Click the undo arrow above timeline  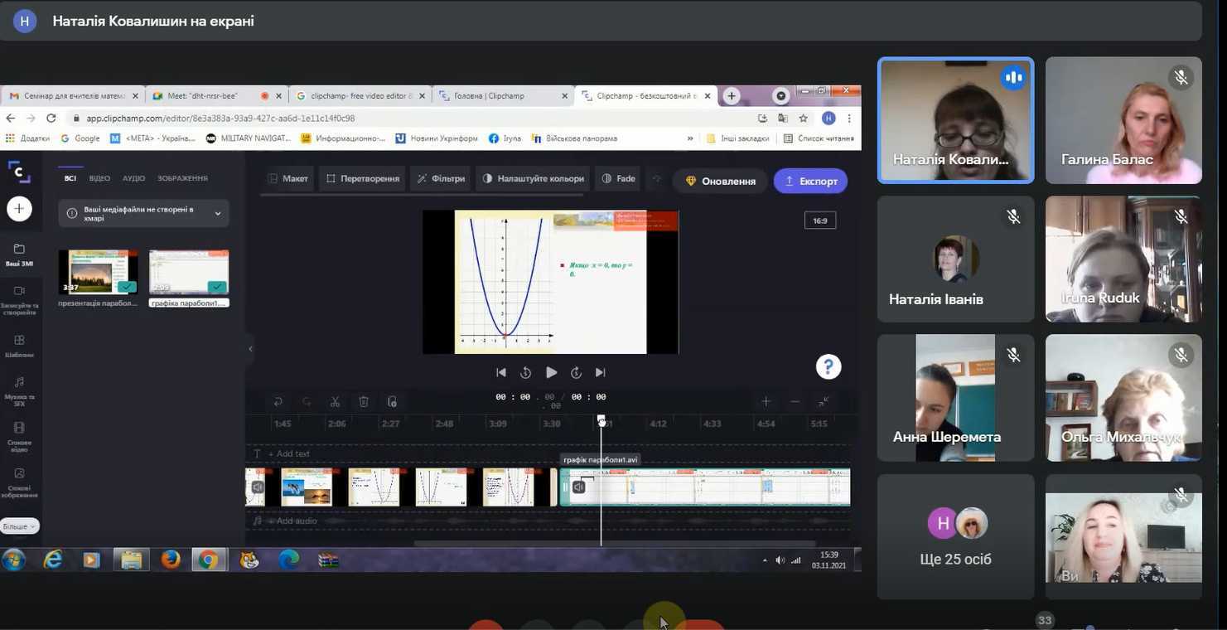[278, 402]
